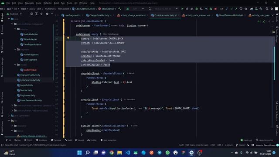Open TODO tool window

(28, 140)
